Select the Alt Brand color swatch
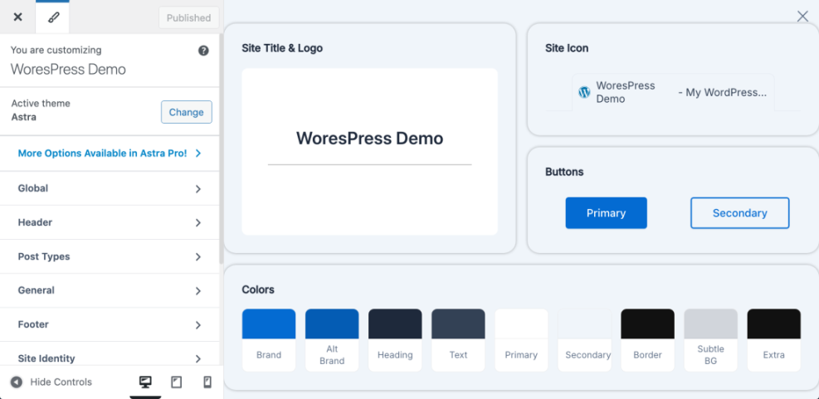Viewport: 819px width, 399px height. click(332, 340)
